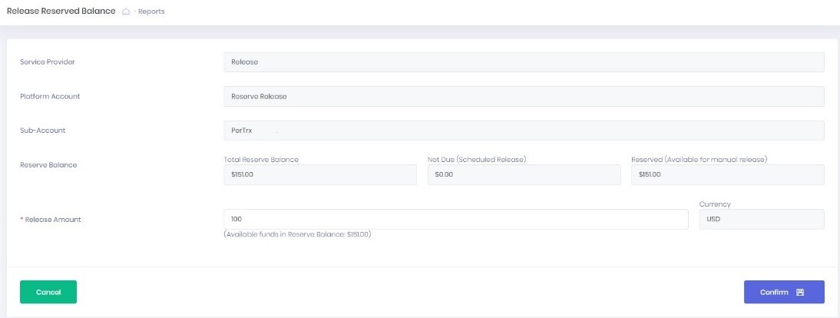This screenshot has height=318, width=840.
Task: Select the Reserved available for manual release field
Action: (x=727, y=175)
